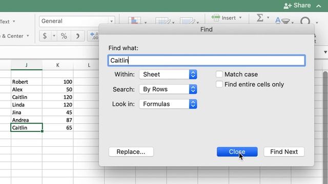Open the Within Sheet dropdown
Viewport: 328px width, 184px height.
pos(168,75)
